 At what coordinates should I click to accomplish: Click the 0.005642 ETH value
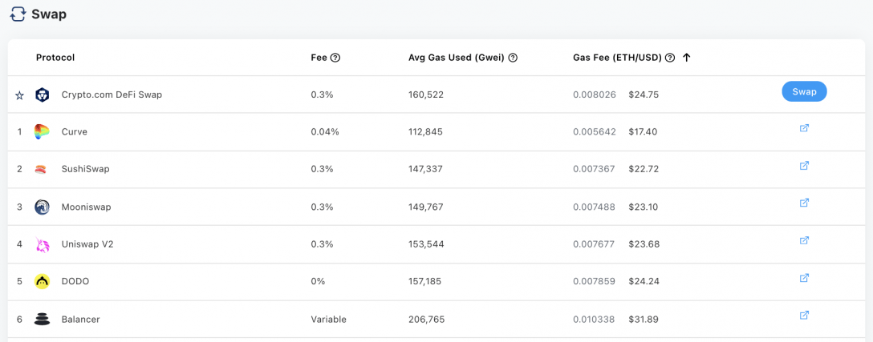point(595,132)
